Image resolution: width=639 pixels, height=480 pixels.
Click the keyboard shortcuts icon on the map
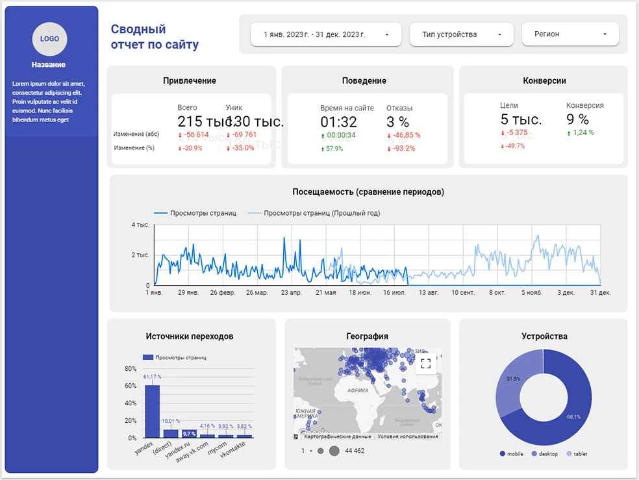pos(296,436)
